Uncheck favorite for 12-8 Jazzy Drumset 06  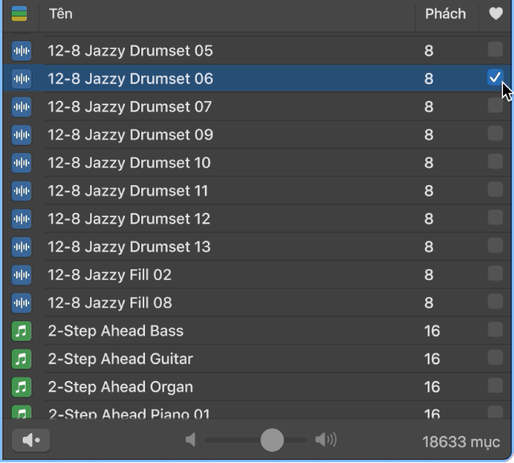coord(495,78)
